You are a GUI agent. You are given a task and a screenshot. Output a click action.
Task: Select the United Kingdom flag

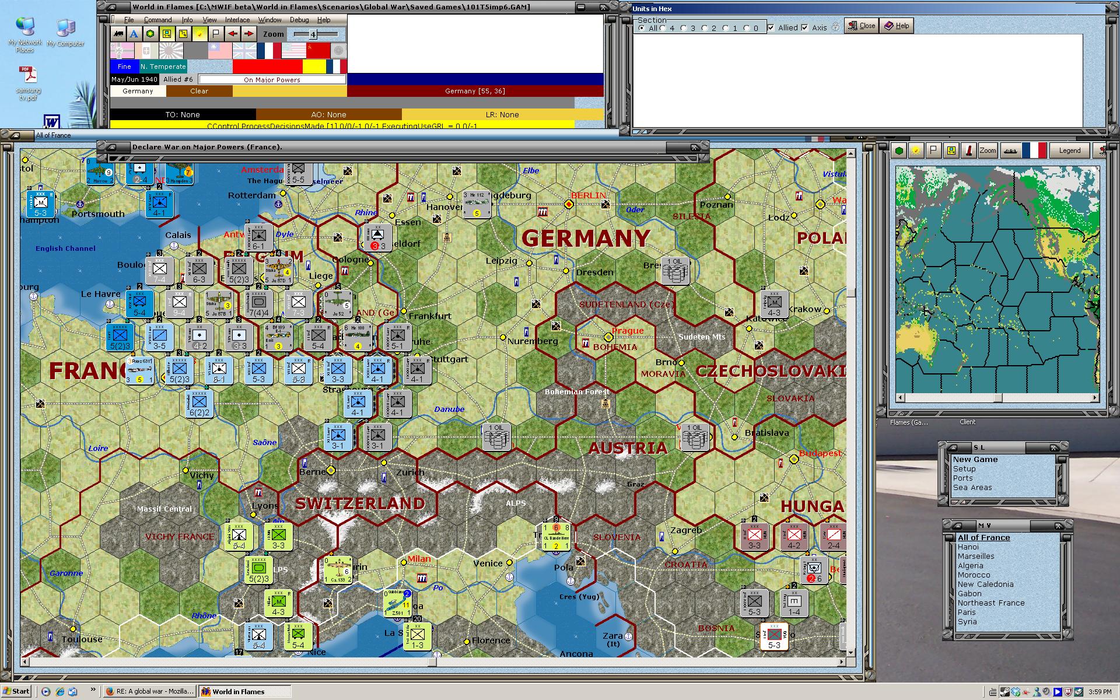point(244,51)
